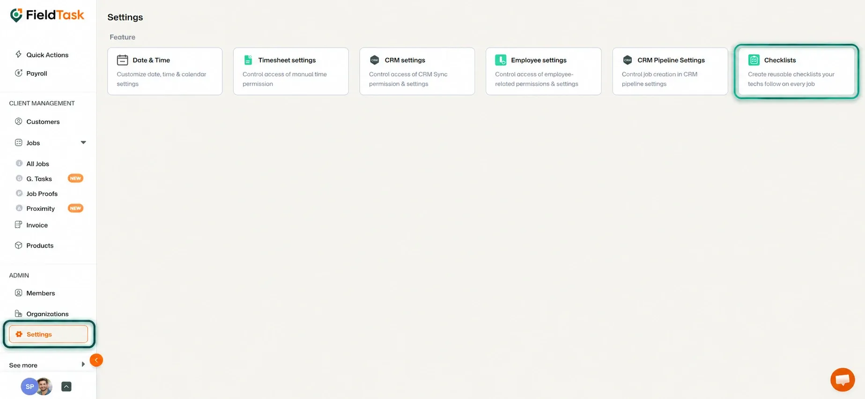Click the NEW badge beside Proximity
The height and width of the screenshot is (399, 865).
point(75,208)
